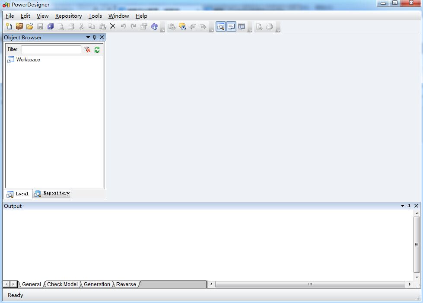Toggle auto-hide pin on Output panel

[x=409, y=206]
